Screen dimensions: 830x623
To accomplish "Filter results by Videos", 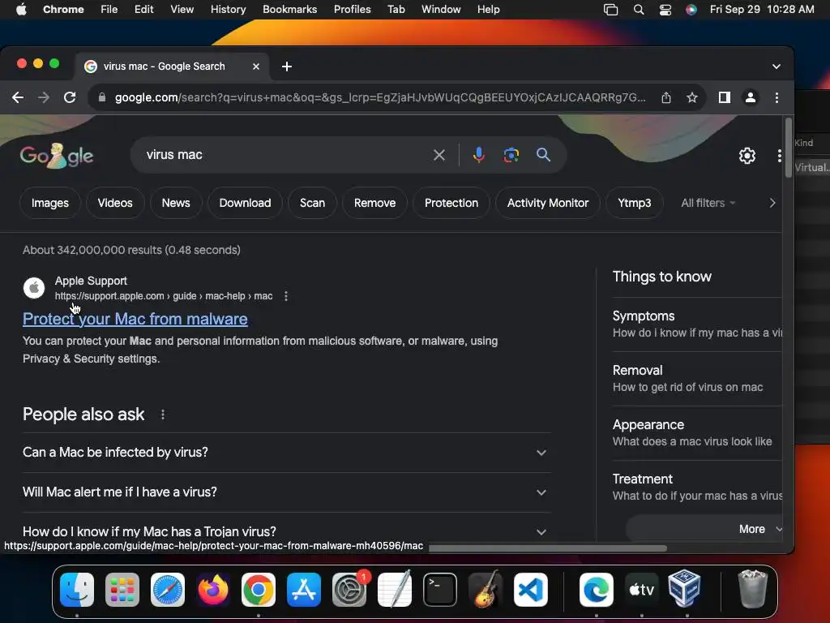I will [115, 203].
